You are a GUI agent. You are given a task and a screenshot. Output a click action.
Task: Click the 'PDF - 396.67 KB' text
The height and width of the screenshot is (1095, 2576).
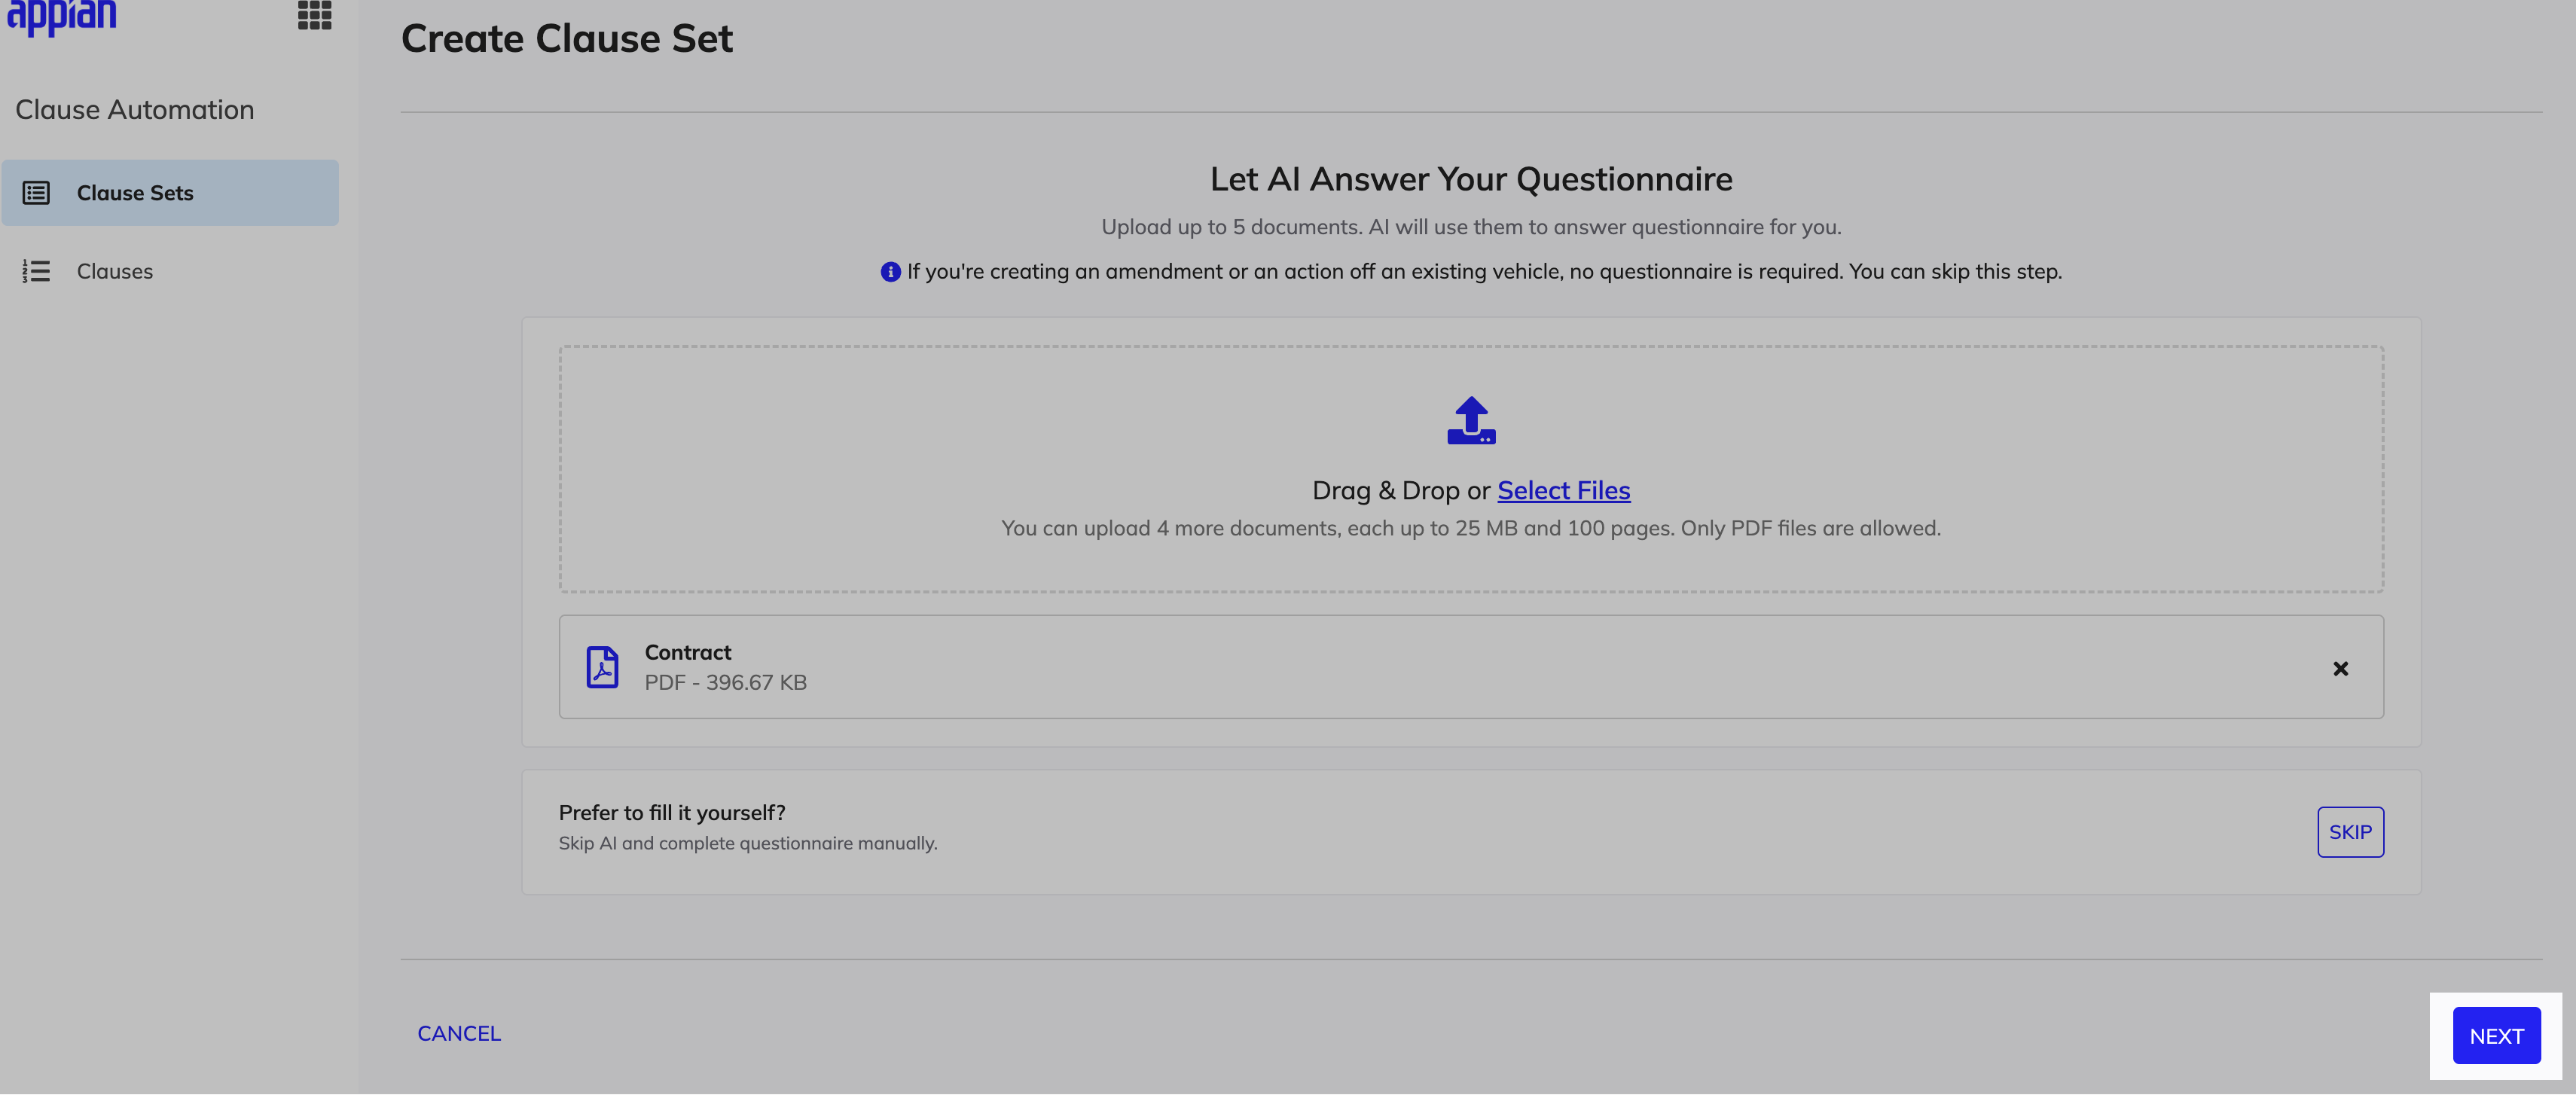point(725,683)
